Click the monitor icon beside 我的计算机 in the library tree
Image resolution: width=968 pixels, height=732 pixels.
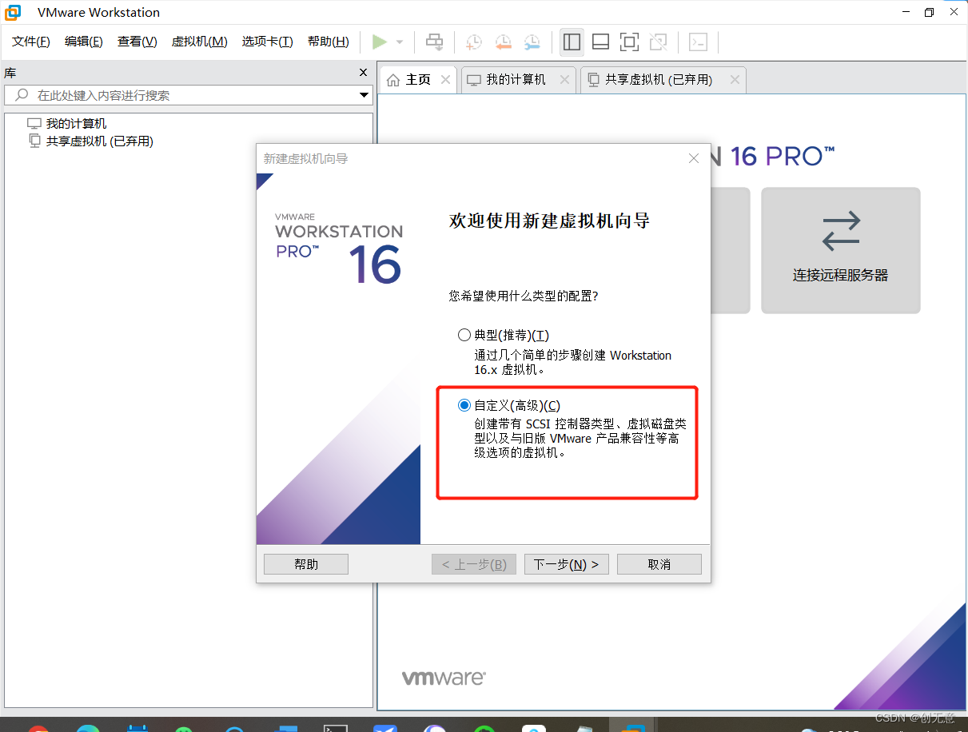[x=34, y=124]
